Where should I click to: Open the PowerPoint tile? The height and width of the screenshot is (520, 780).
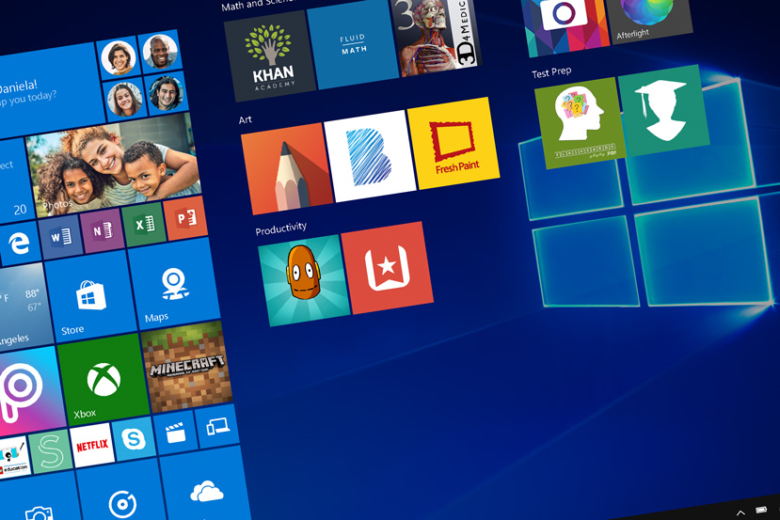pyautogui.click(x=186, y=218)
